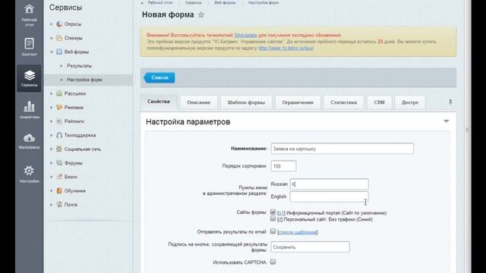Click the Техподдержка headset icon
The height and width of the screenshot is (273, 486).
[x=59, y=135]
